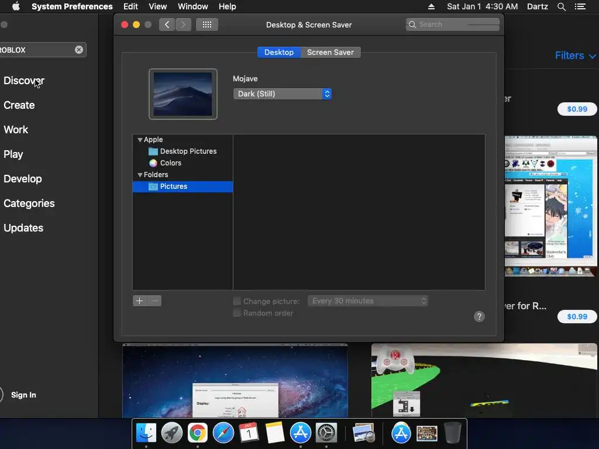This screenshot has height=449, width=599.
Task: Select the Colors source icon
Action: [x=153, y=163]
